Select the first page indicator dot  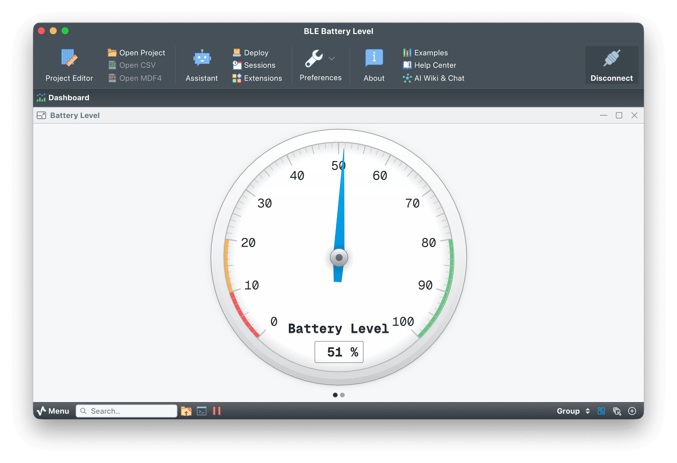click(335, 395)
